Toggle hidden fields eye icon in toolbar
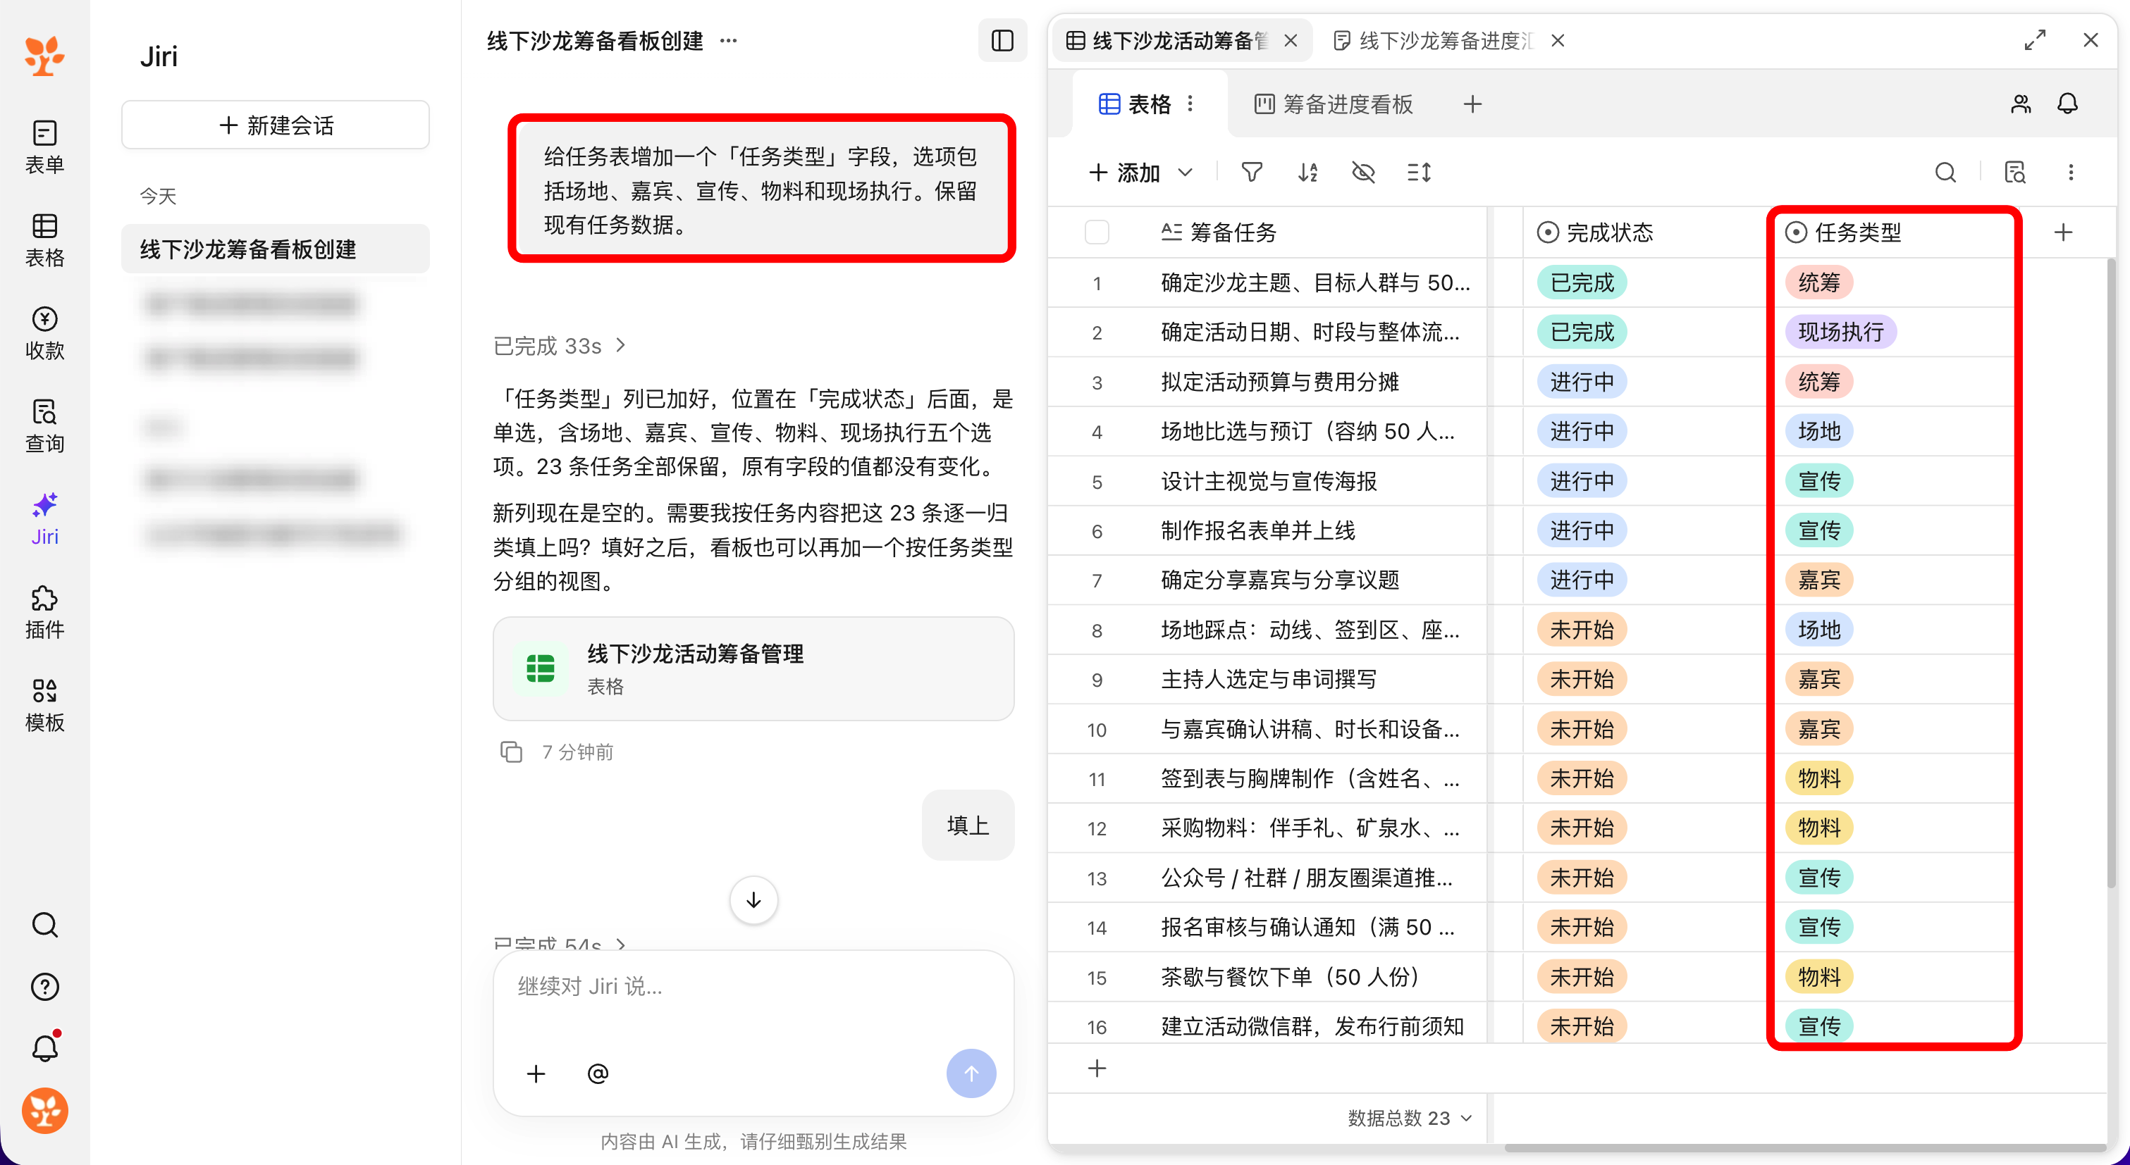The image size is (2130, 1165). pyautogui.click(x=1362, y=172)
